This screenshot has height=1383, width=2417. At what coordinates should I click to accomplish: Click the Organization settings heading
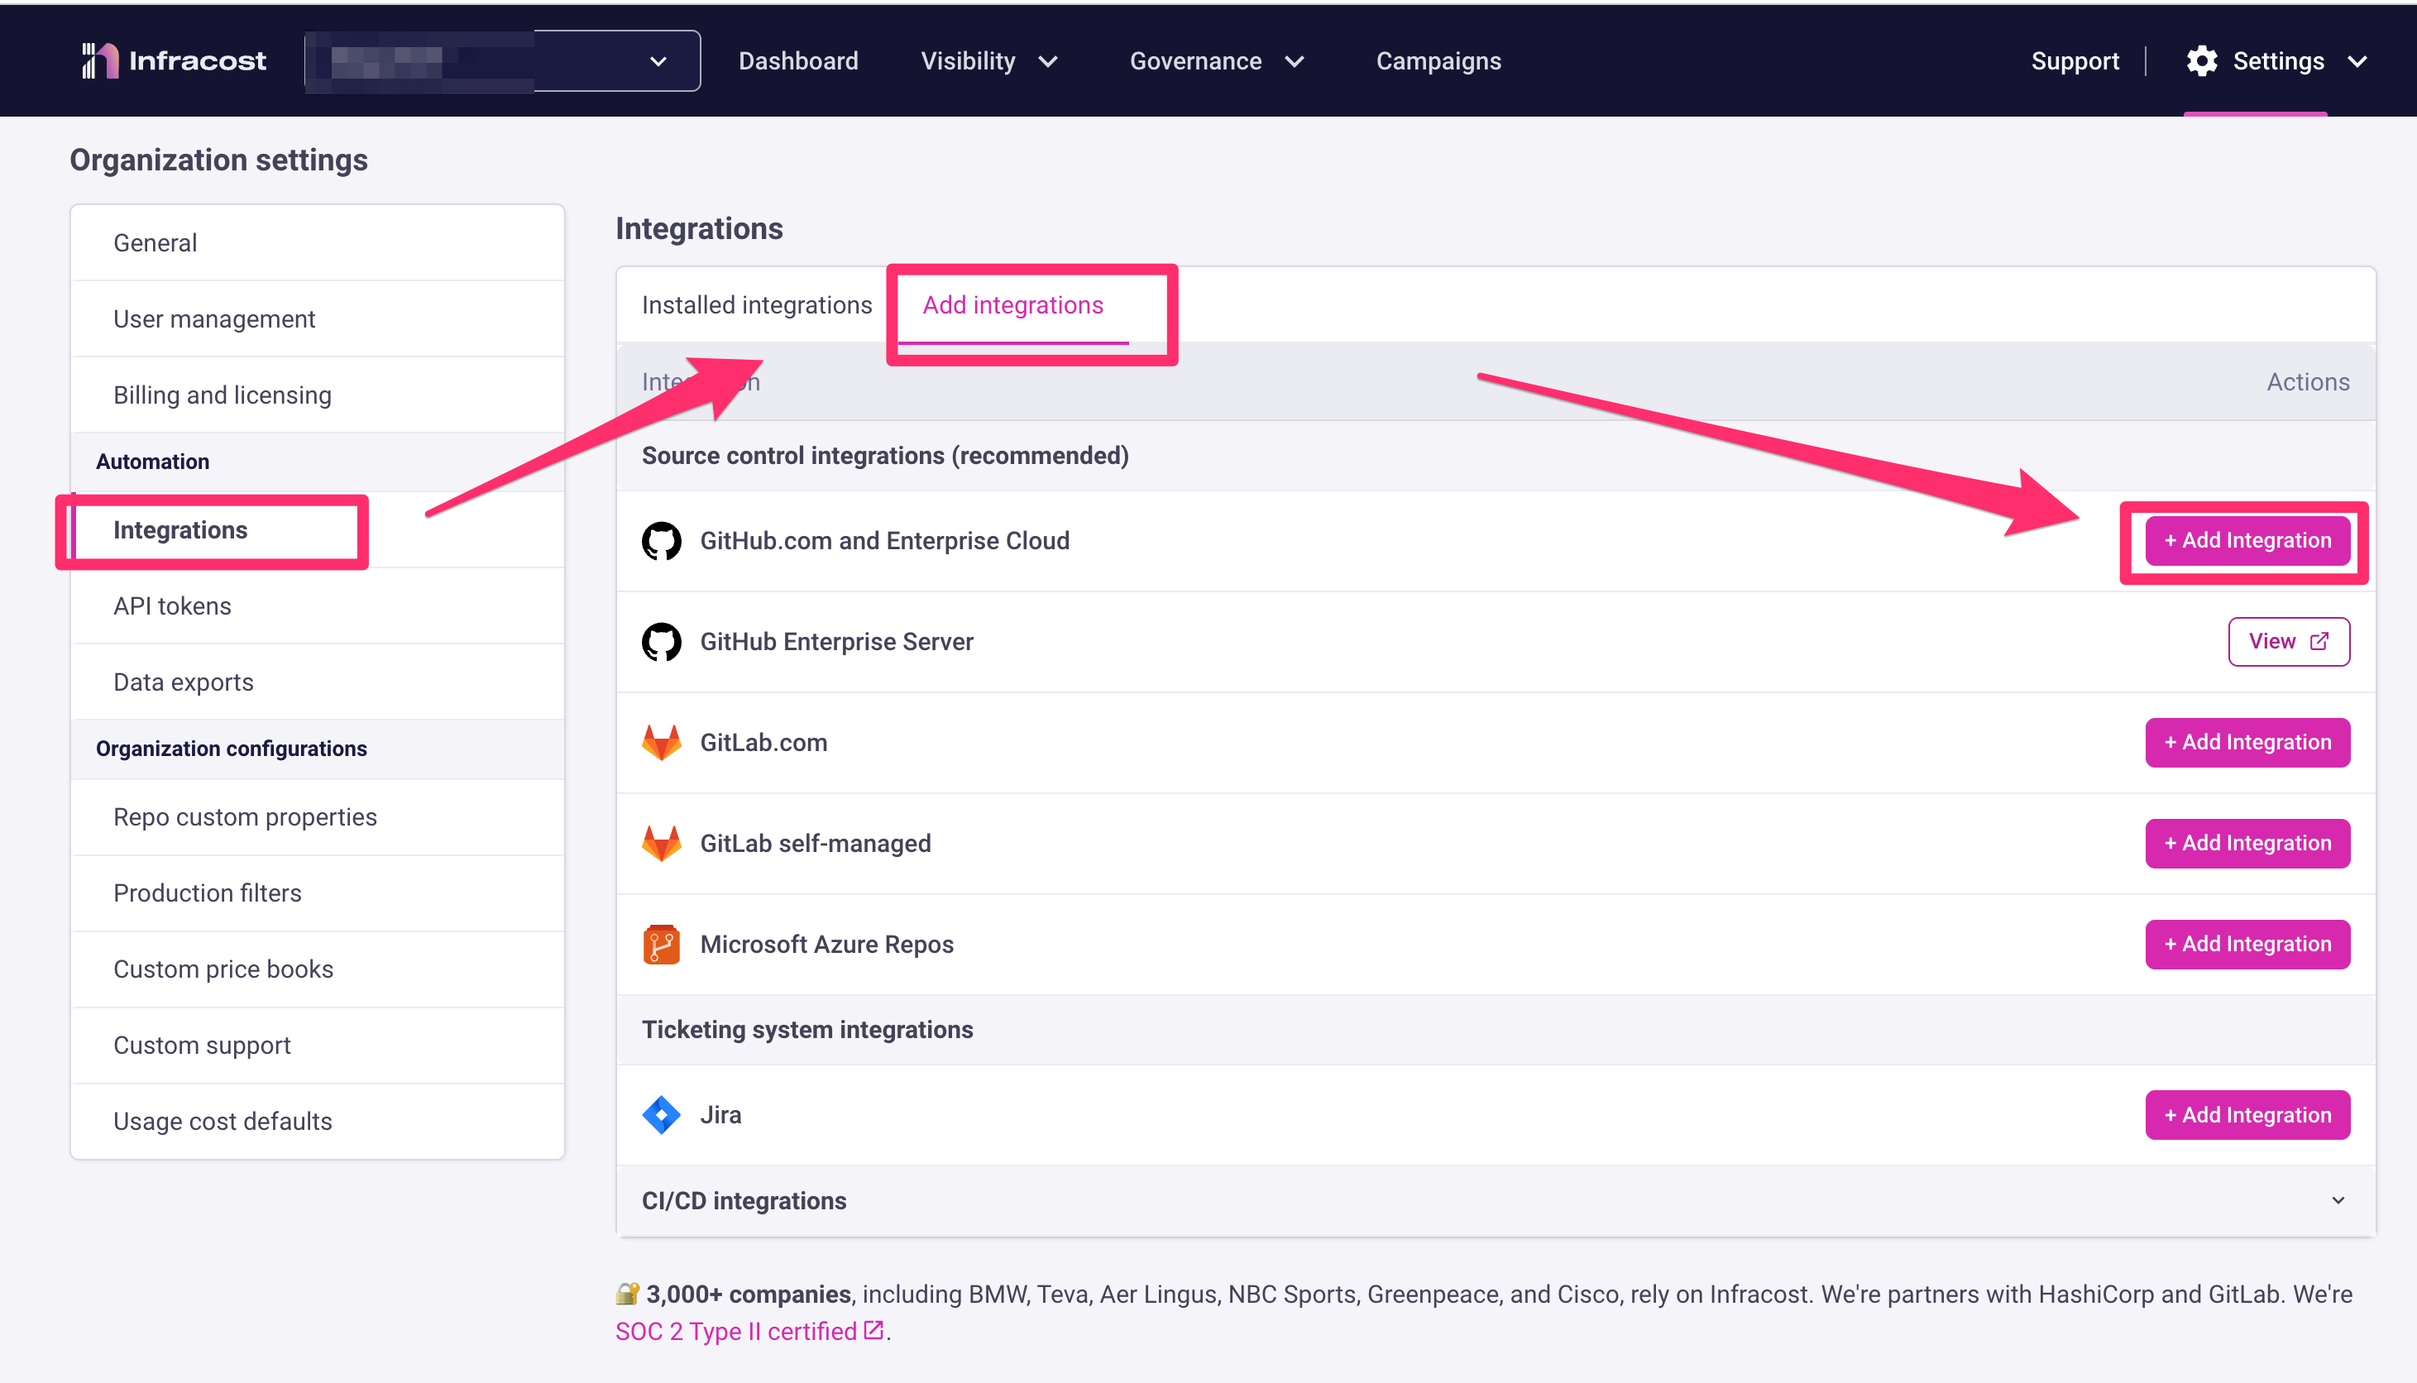[x=218, y=160]
